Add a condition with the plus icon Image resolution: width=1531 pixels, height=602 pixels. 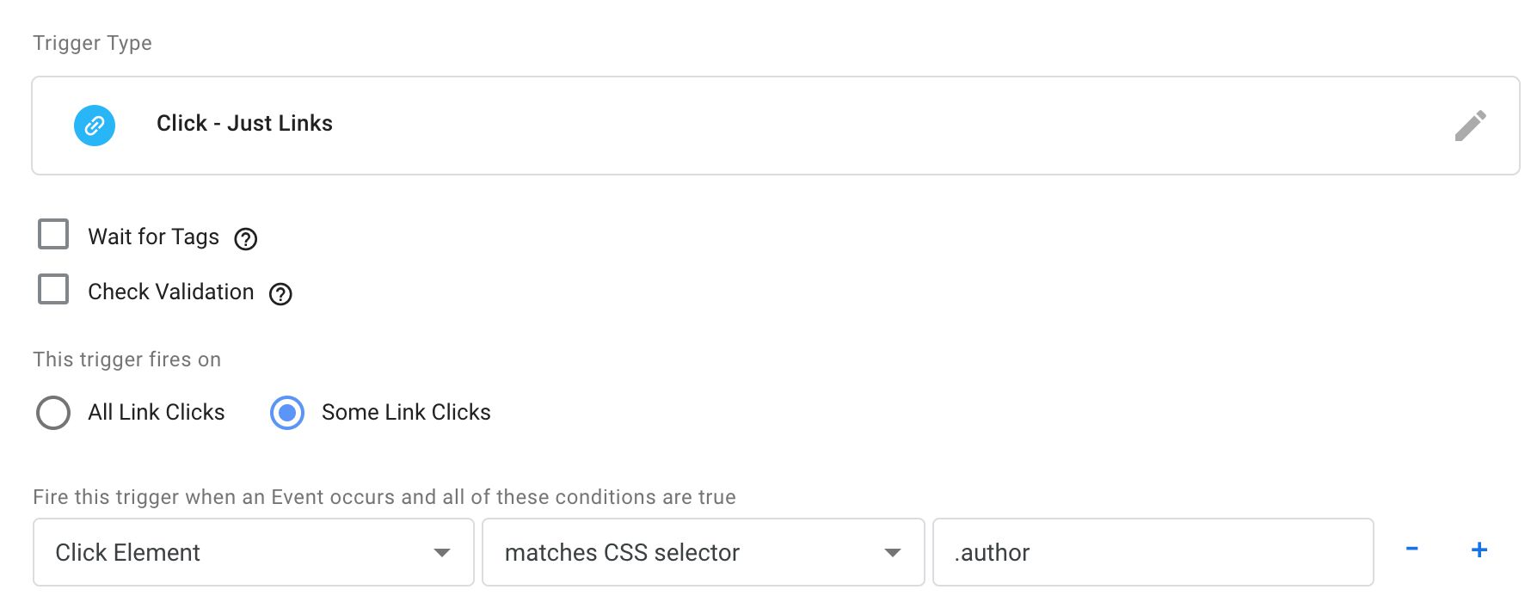1479,550
